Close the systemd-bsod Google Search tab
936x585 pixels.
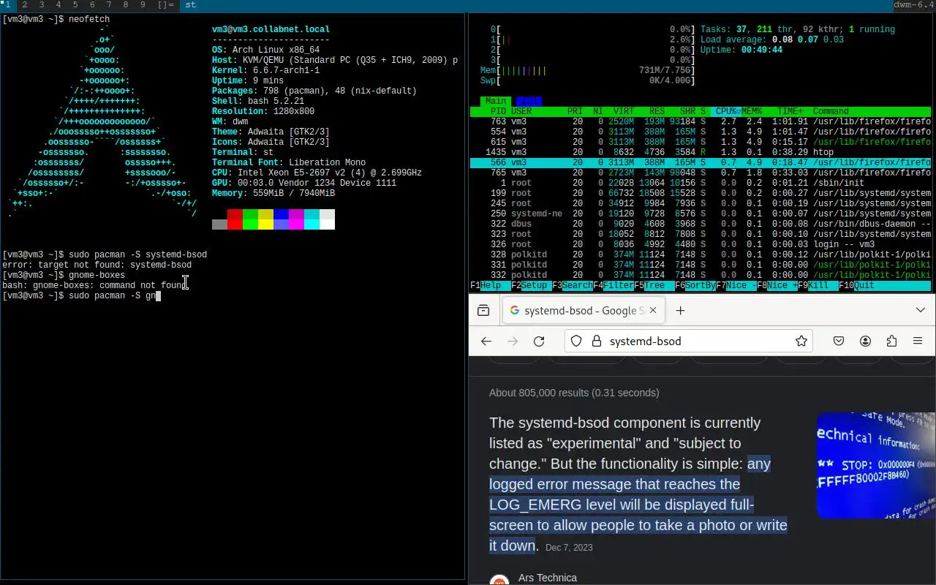653,310
